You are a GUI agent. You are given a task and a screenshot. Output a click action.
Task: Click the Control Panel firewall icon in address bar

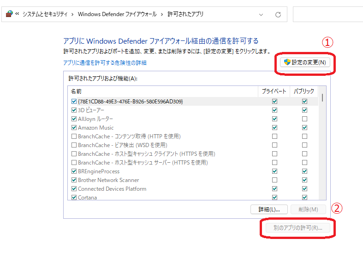click(9, 14)
